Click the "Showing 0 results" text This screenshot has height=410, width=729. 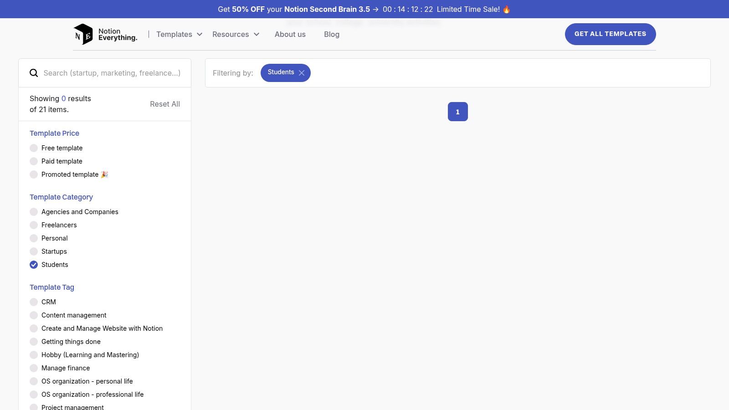(60, 98)
